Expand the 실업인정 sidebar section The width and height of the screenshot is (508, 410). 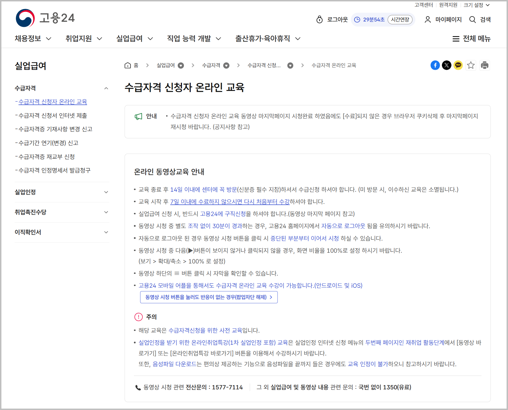pos(106,192)
